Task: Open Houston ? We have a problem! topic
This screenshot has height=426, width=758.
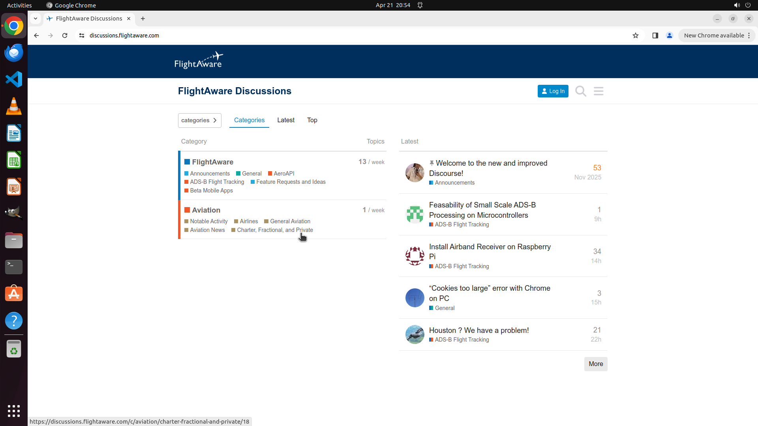Action: pos(478,331)
